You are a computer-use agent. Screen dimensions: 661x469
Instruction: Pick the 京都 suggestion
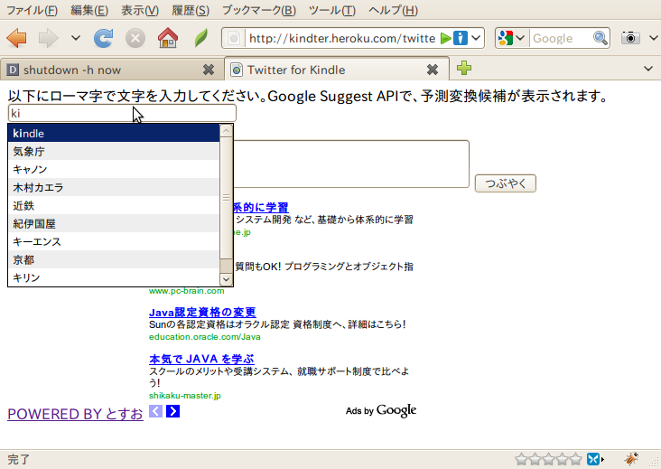click(x=114, y=260)
